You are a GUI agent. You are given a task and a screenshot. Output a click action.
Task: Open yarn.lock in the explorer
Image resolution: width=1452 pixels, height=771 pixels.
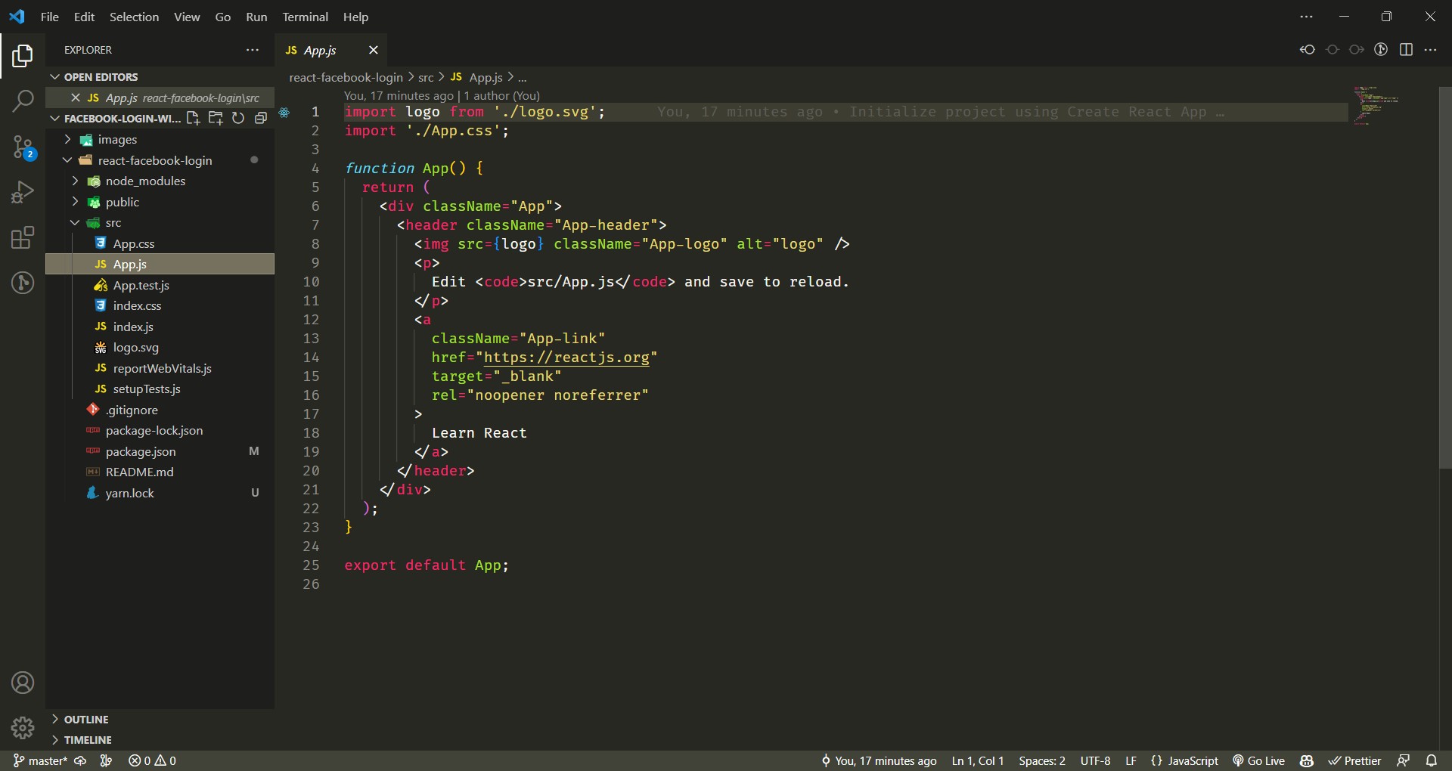(160, 493)
